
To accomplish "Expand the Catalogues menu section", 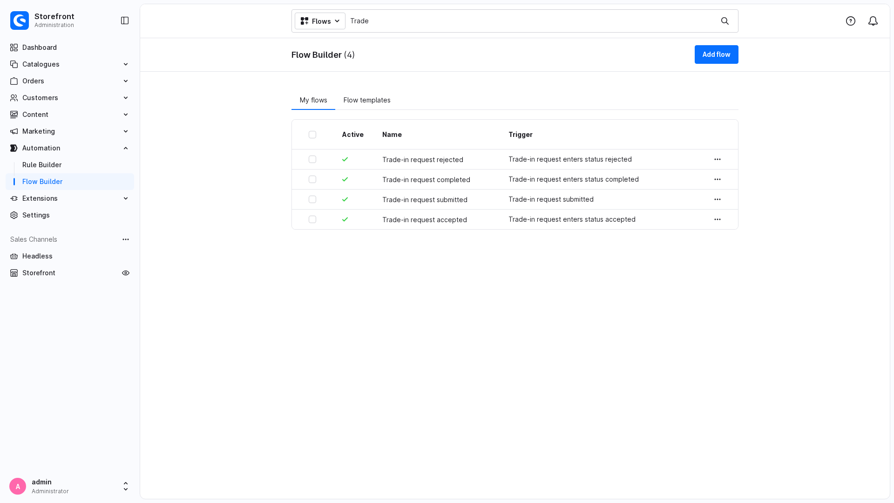I will [x=70, y=64].
